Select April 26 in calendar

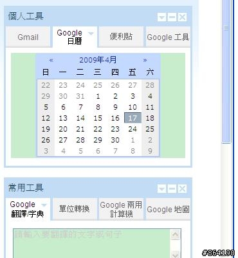pyautogui.click(x=46, y=140)
